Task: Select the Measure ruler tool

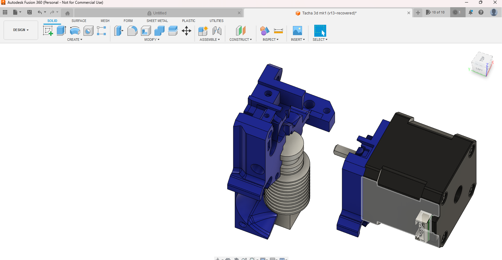Action: pos(278,31)
